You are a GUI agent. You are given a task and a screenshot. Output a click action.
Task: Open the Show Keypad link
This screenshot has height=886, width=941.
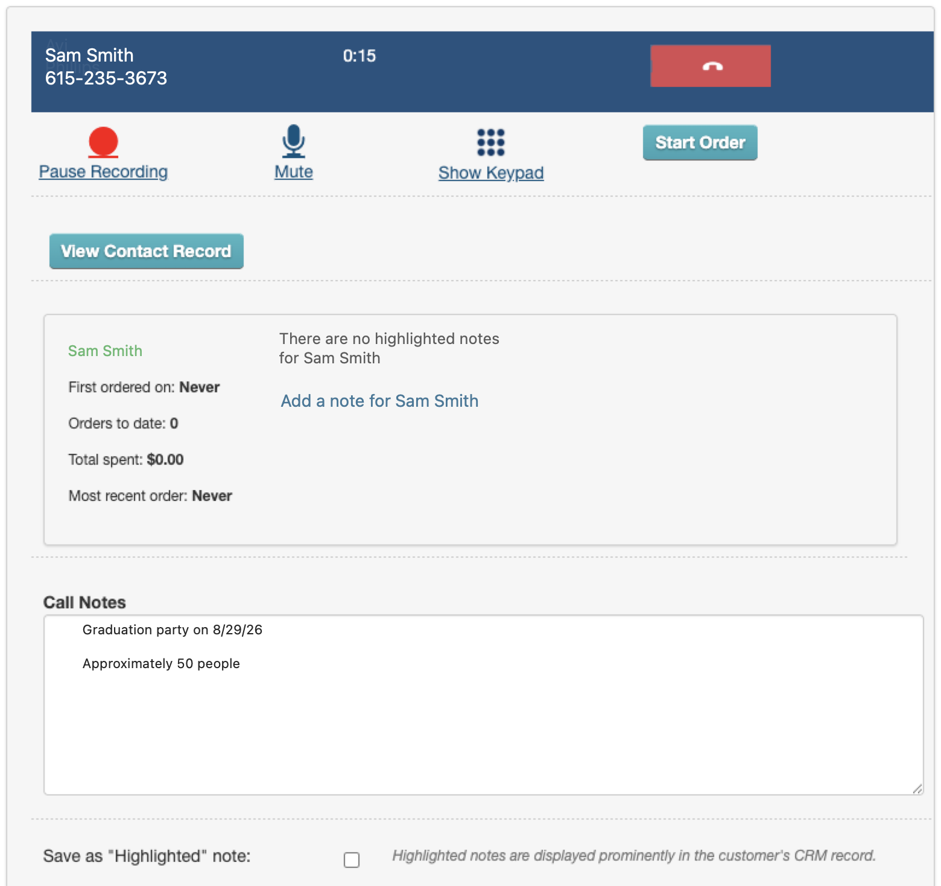click(x=491, y=173)
